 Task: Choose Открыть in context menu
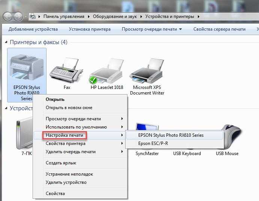coord(81,99)
